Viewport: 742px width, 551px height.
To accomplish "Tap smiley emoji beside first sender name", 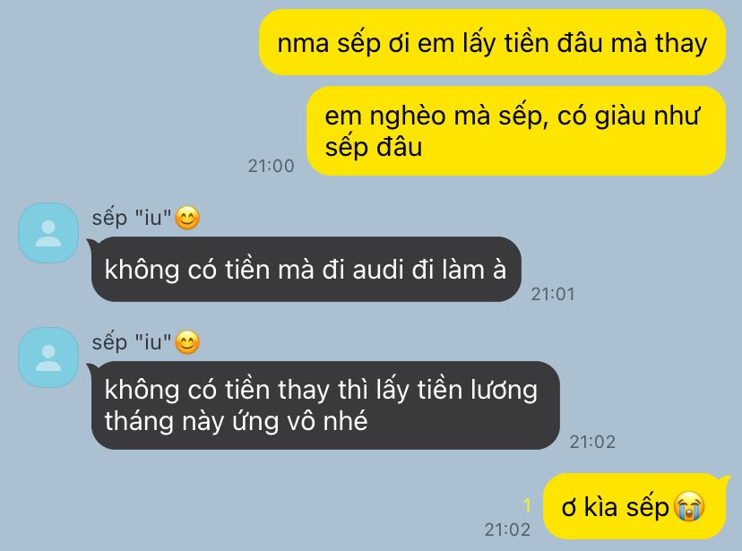I will (187, 219).
